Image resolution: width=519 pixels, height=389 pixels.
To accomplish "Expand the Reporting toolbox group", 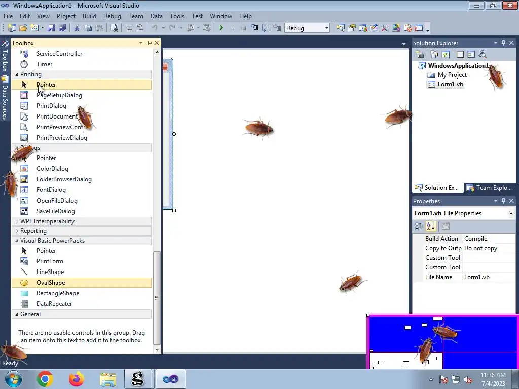I will coord(17,231).
